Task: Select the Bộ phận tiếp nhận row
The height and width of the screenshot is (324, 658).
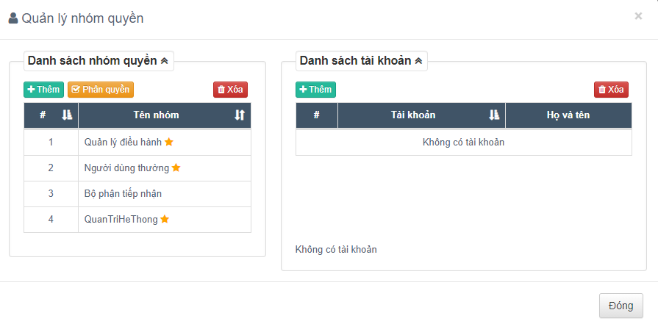Action: [x=123, y=194]
